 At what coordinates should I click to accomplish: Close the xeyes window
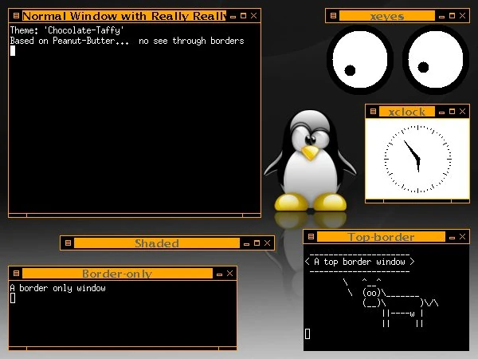point(462,16)
